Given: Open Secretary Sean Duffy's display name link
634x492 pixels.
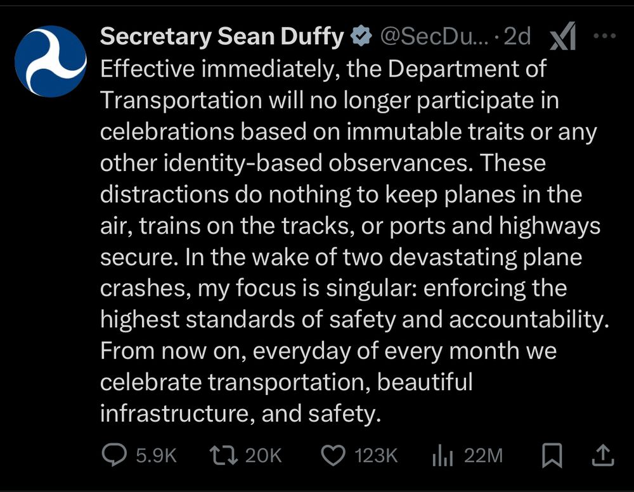Looking at the screenshot, I should point(221,36).
